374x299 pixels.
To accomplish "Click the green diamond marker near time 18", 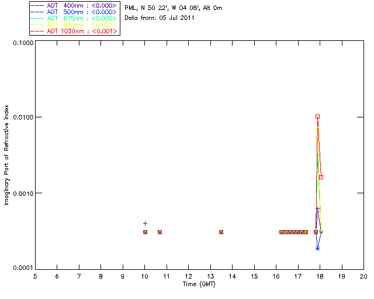I will click(317, 155).
